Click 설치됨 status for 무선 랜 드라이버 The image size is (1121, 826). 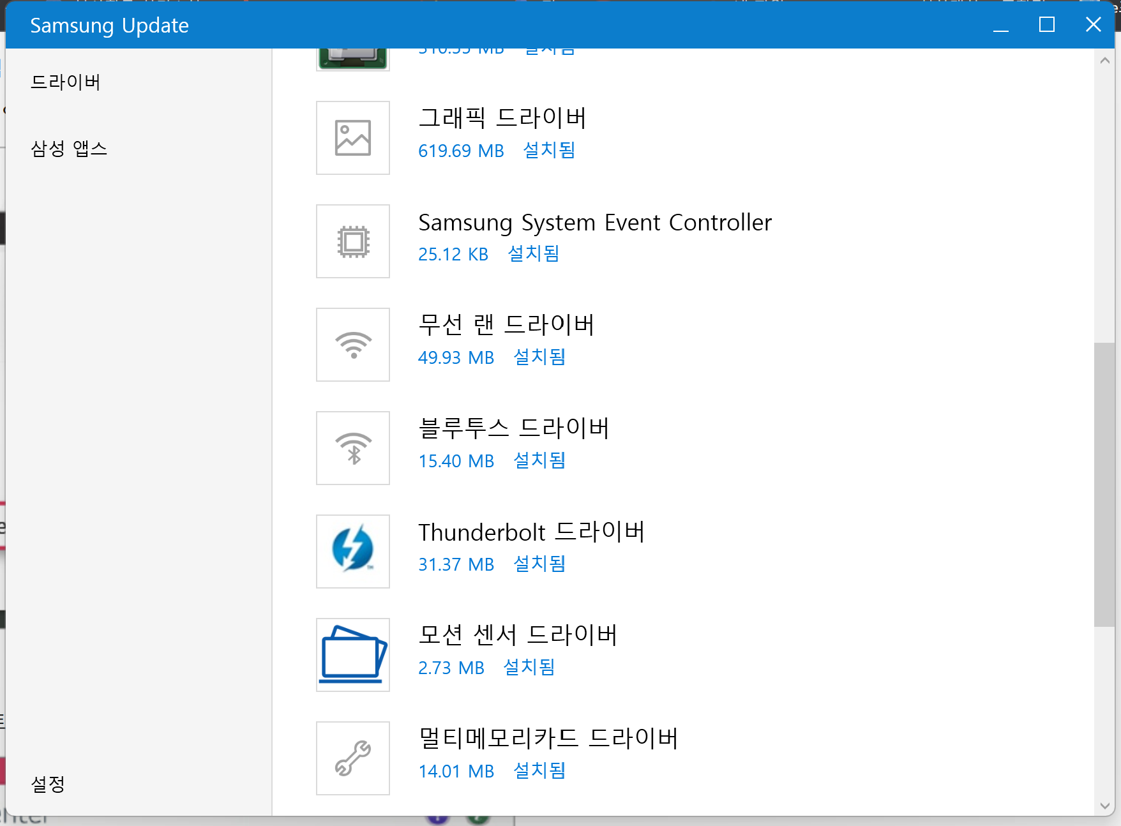tap(539, 357)
